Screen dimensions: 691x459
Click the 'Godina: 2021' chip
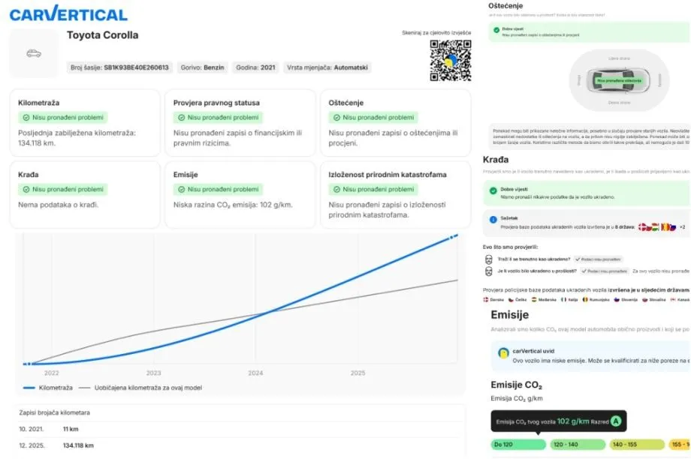255,67
